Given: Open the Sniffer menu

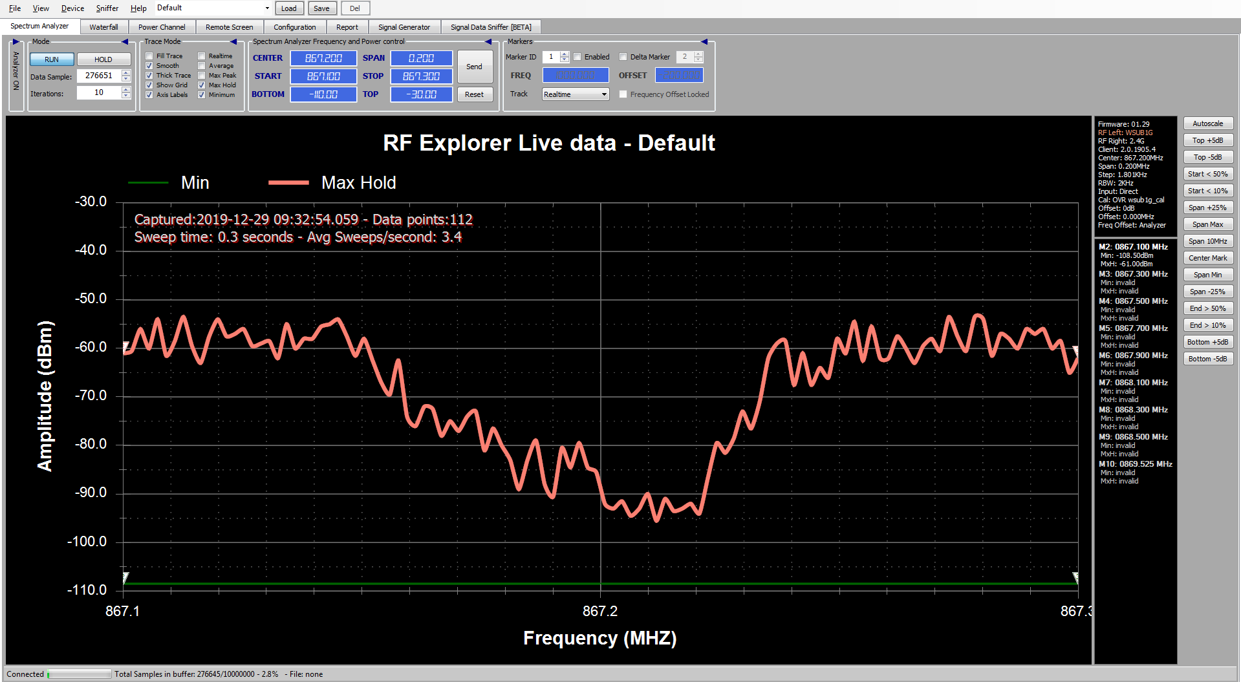Looking at the screenshot, I should click(107, 8).
